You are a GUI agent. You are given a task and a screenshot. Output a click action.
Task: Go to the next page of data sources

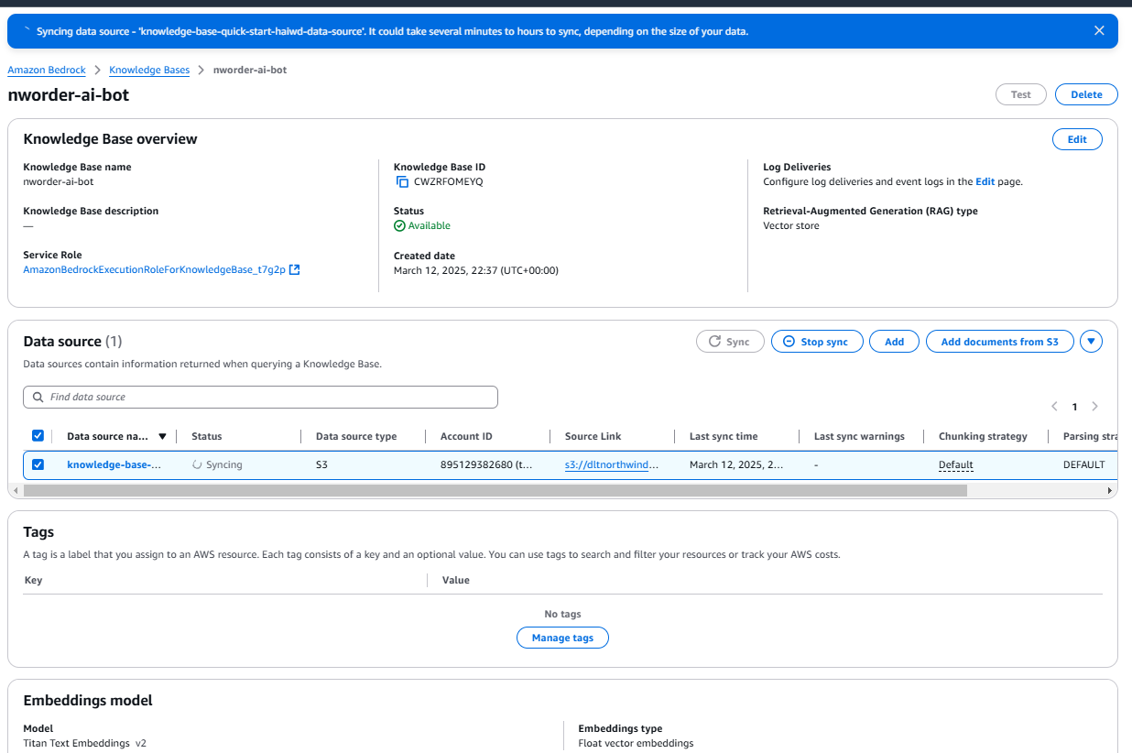[x=1094, y=406]
